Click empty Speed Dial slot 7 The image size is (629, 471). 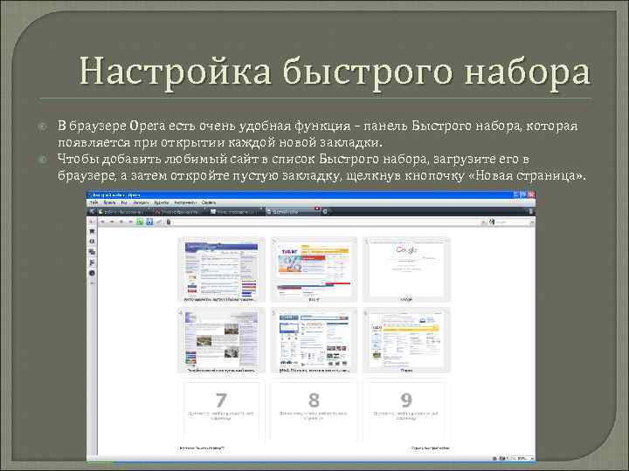click(x=221, y=411)
